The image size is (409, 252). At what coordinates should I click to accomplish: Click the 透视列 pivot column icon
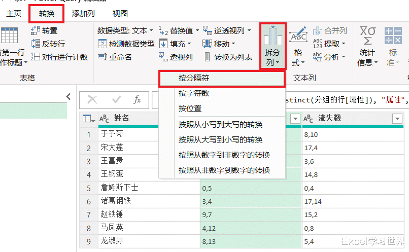(163, 57)
